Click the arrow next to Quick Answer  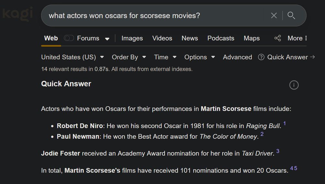[312, 57]
